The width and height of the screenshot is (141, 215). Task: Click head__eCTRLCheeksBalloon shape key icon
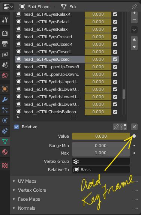(18, 112)
